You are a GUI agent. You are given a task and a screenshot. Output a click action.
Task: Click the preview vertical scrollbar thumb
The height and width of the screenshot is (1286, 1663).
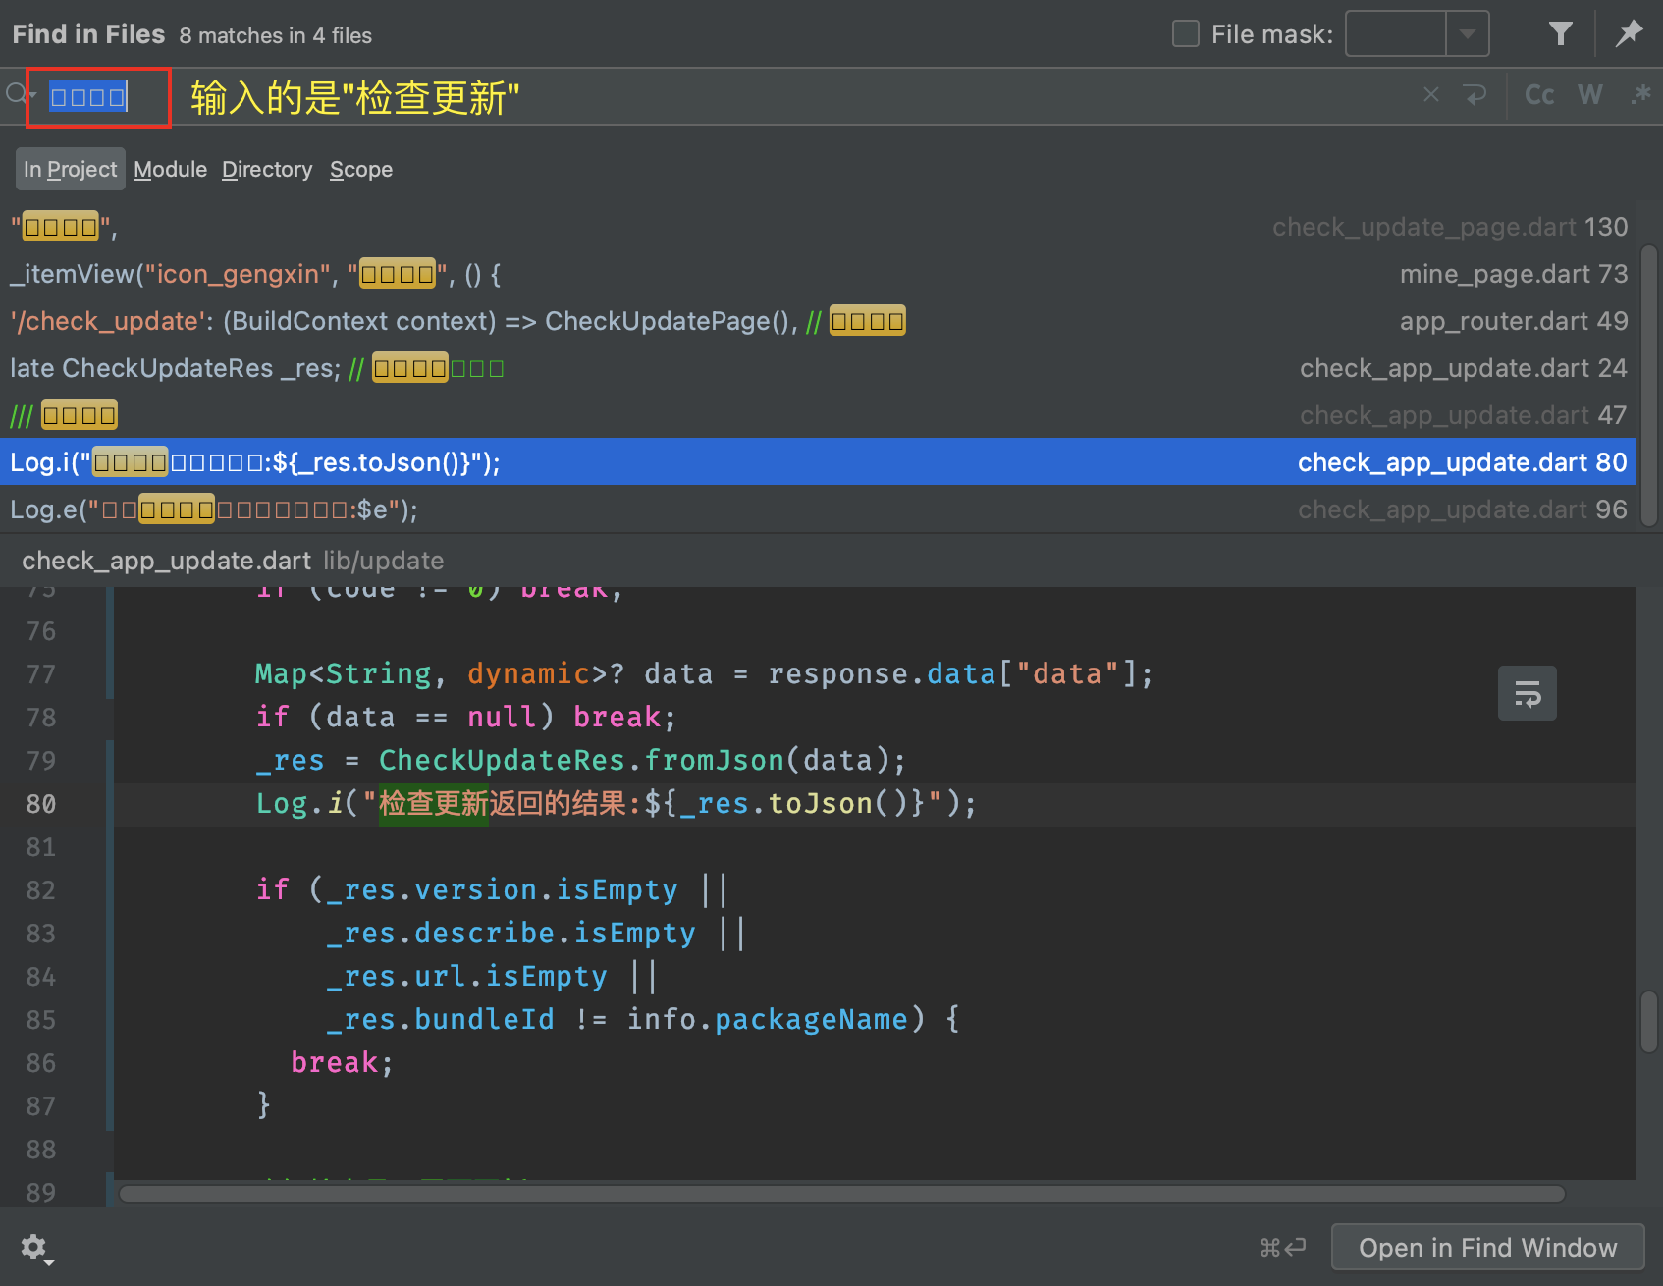click(x=1649, y=1022)
